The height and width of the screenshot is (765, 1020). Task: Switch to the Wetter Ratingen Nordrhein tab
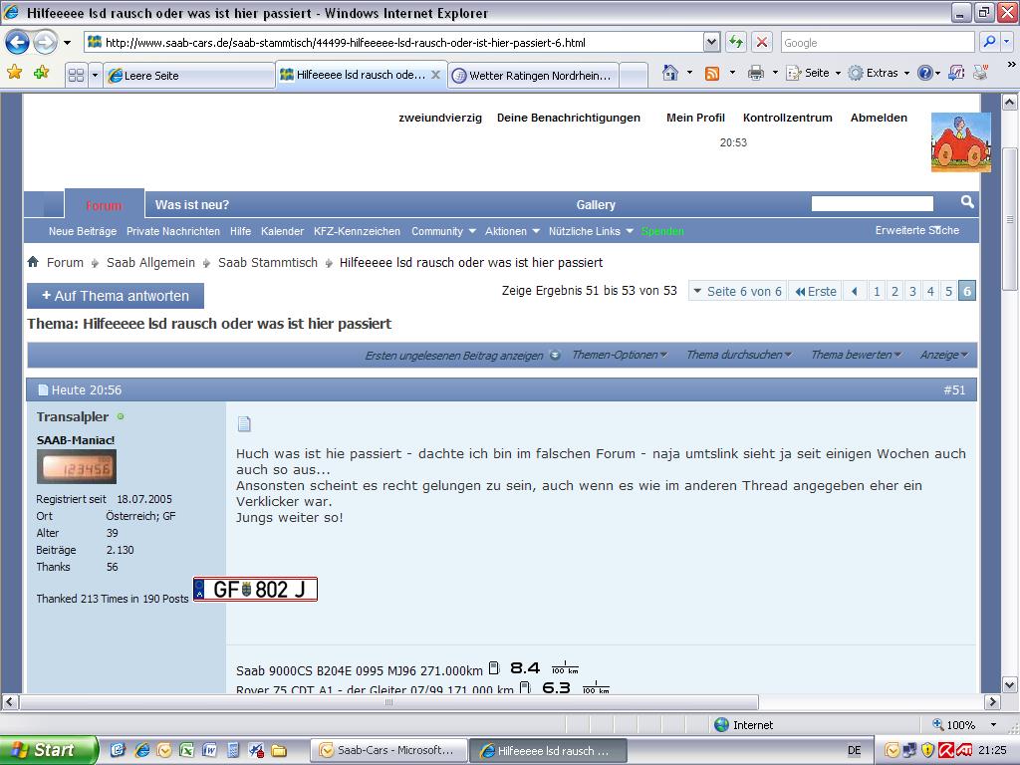coord(534,76)
